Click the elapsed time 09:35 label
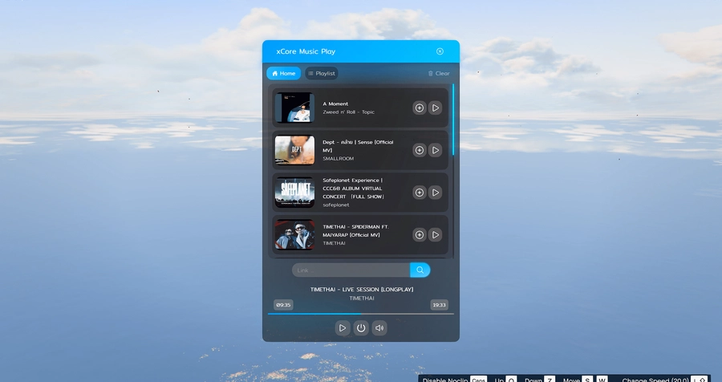Viewport: 722px width, 382px height. (283, 305)
